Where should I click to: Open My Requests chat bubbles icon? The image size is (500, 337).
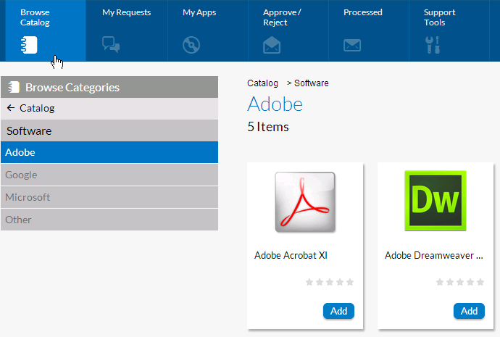tap(111, 45)
